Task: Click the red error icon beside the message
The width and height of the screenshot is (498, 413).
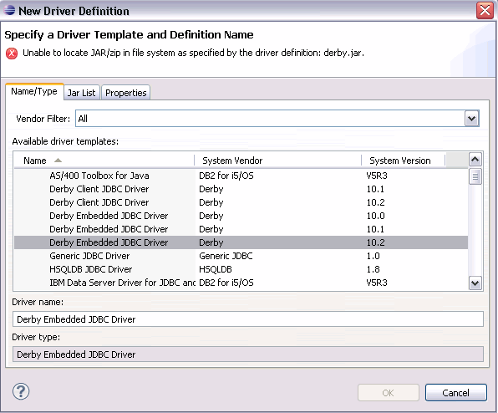Action: 12,54
